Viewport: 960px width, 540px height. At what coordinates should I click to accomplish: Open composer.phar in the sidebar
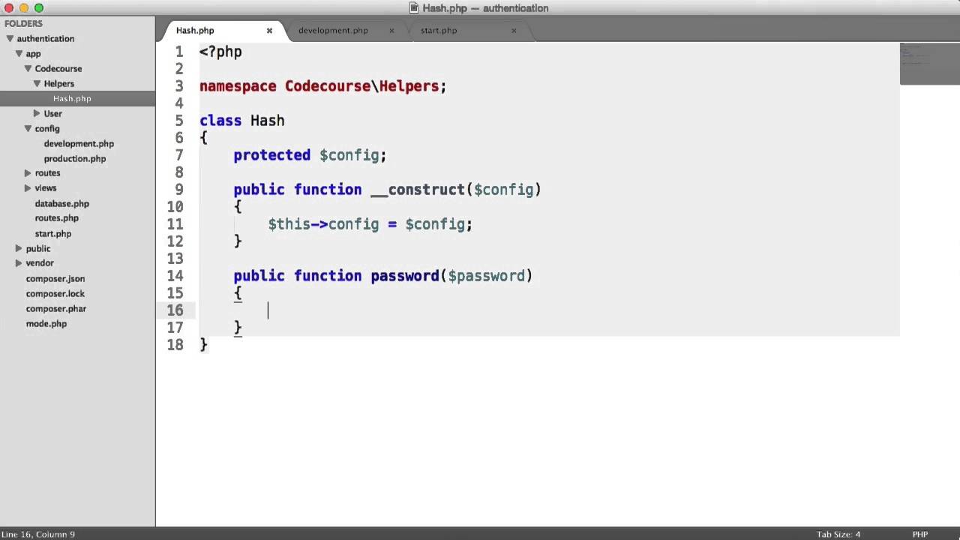(x=56, y=308)
